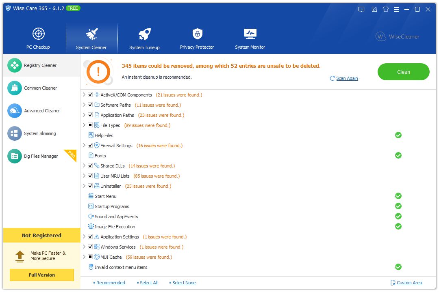Image resolution: width=439 pixels, height=292 pixels.
Task: Uncheck the ActiveX/COM Components checkbox
Action: click(x=90, y=95)
